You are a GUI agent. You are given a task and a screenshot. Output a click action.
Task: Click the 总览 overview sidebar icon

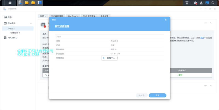point(5,17)
